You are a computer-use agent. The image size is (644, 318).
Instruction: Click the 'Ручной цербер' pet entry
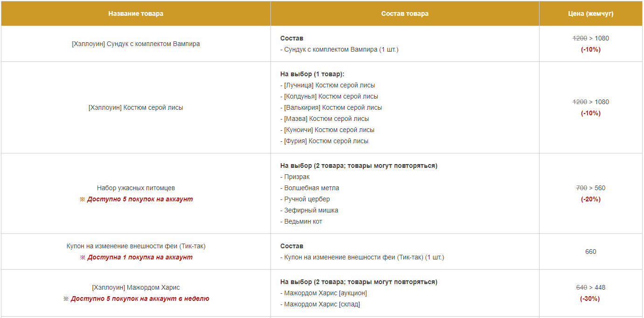pyautogui.click(x=305, y=199)
